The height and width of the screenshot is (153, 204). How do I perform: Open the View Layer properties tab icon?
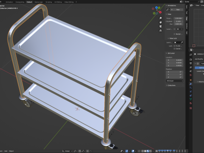(x=191, y=67)
